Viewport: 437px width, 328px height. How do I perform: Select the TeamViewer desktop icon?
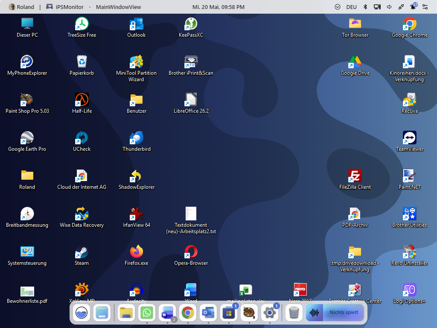point(409,141)
